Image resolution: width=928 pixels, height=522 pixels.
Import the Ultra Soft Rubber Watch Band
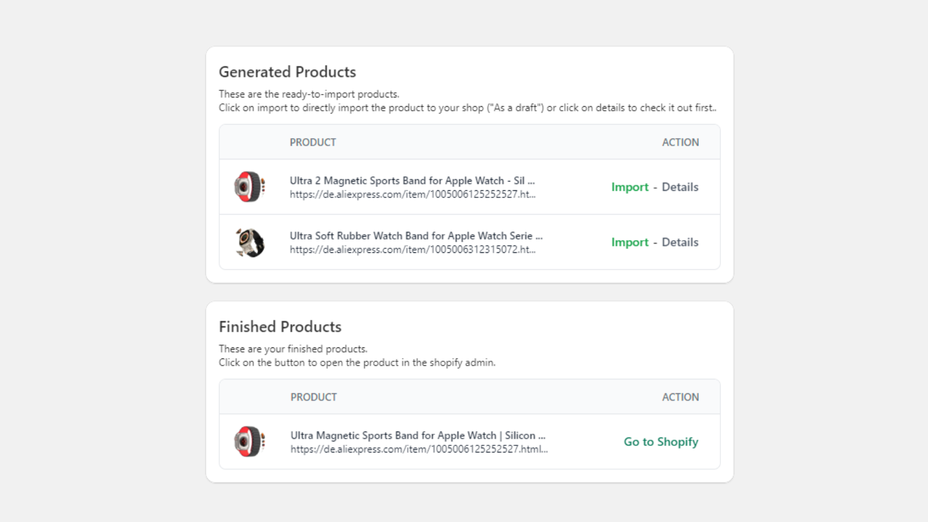629,242
